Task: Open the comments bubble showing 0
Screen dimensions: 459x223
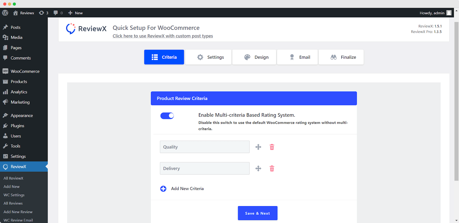Action: tap(58, 13)
